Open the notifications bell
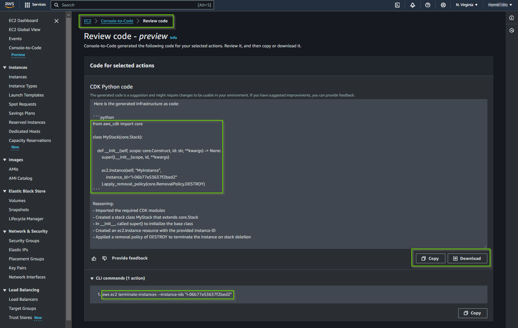 point(413,5)
